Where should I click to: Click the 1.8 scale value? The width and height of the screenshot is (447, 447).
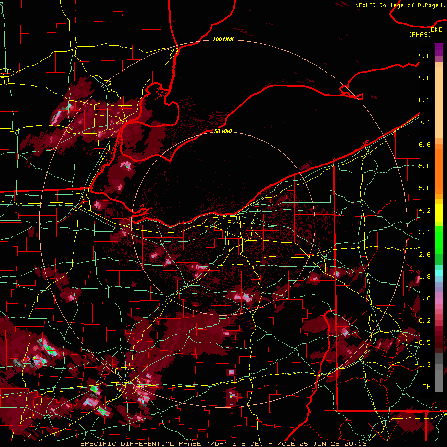[x=425, y=276]
